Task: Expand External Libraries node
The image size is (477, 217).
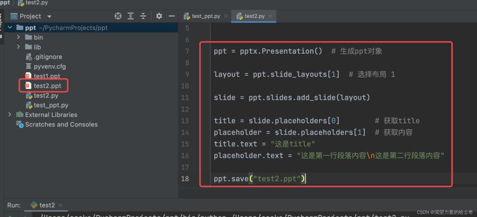Action: pyautogui.click(x=10, y=114)
